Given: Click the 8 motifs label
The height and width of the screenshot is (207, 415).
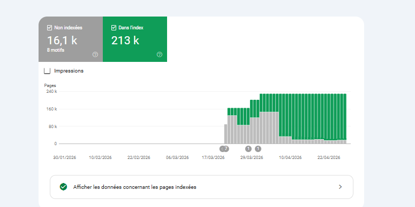Looking at the screenshot, I should 56,50.
